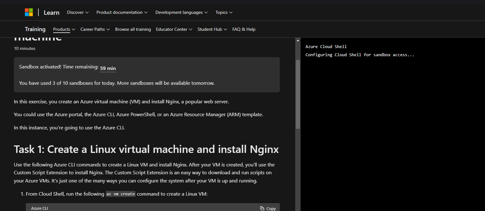485x211 pixels.
Task: Expand the Development languages dropdown
Action: click(182, 12)
